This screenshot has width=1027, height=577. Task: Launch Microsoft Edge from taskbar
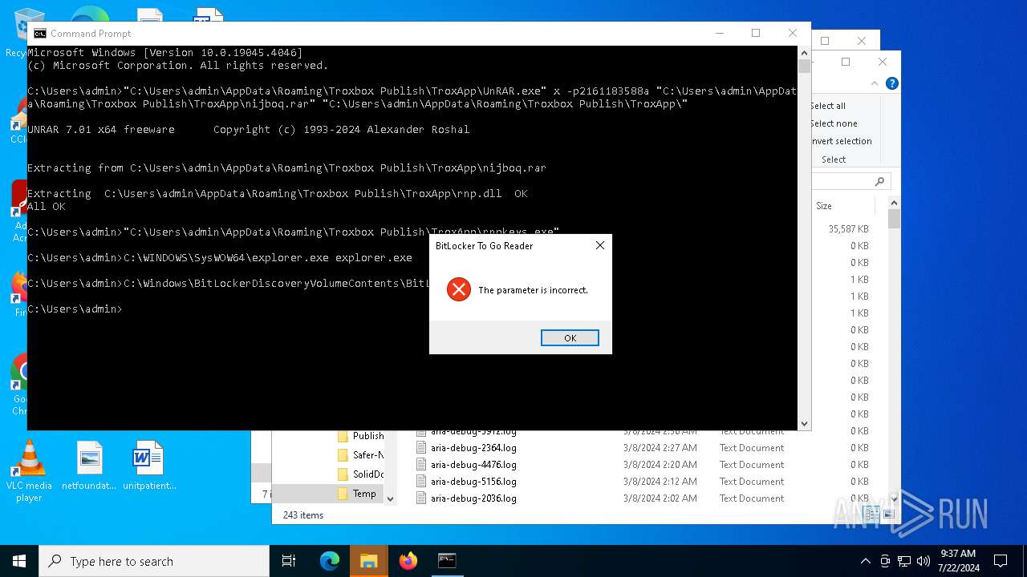point(330,561)
